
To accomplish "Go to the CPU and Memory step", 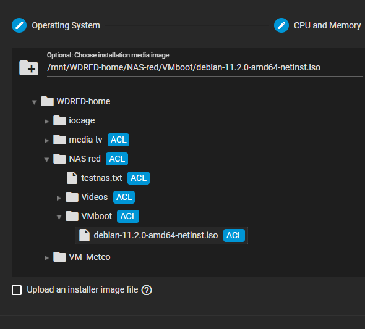I will click(x=327, y=25).
